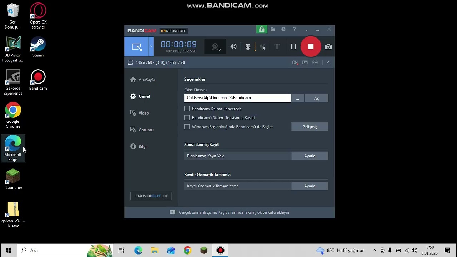Stop the recording with red button
Image resolution: width=457 pixels, height=257 pixels.
[311, 47]
